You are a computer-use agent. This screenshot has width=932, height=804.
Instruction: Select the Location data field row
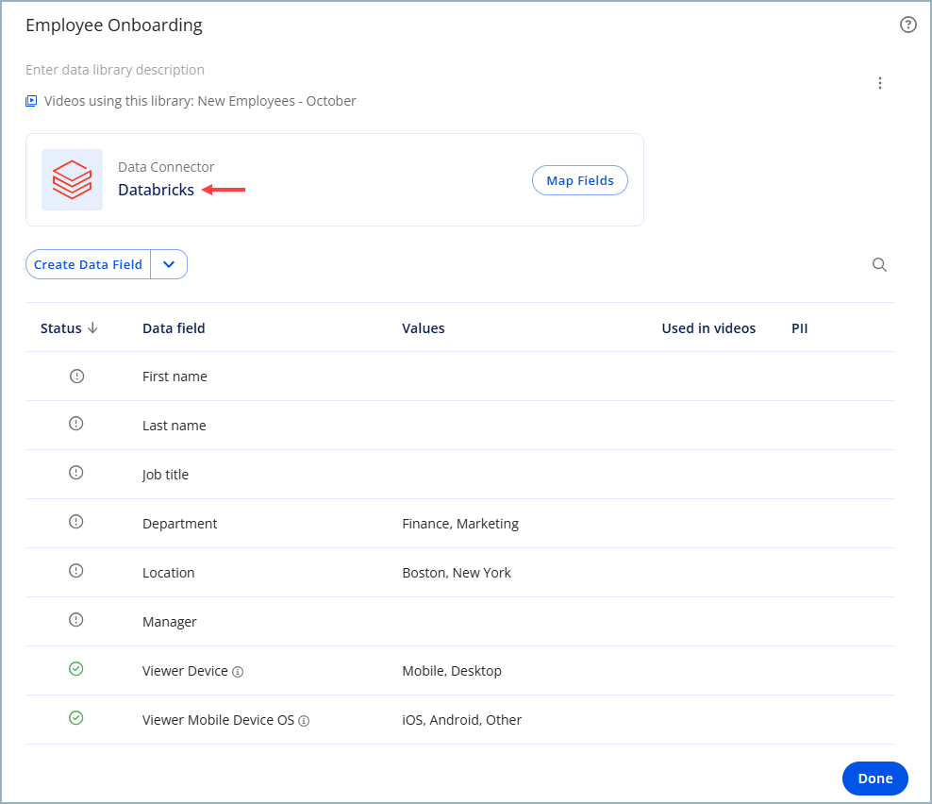pyautogui.click(x=169, y=571)
